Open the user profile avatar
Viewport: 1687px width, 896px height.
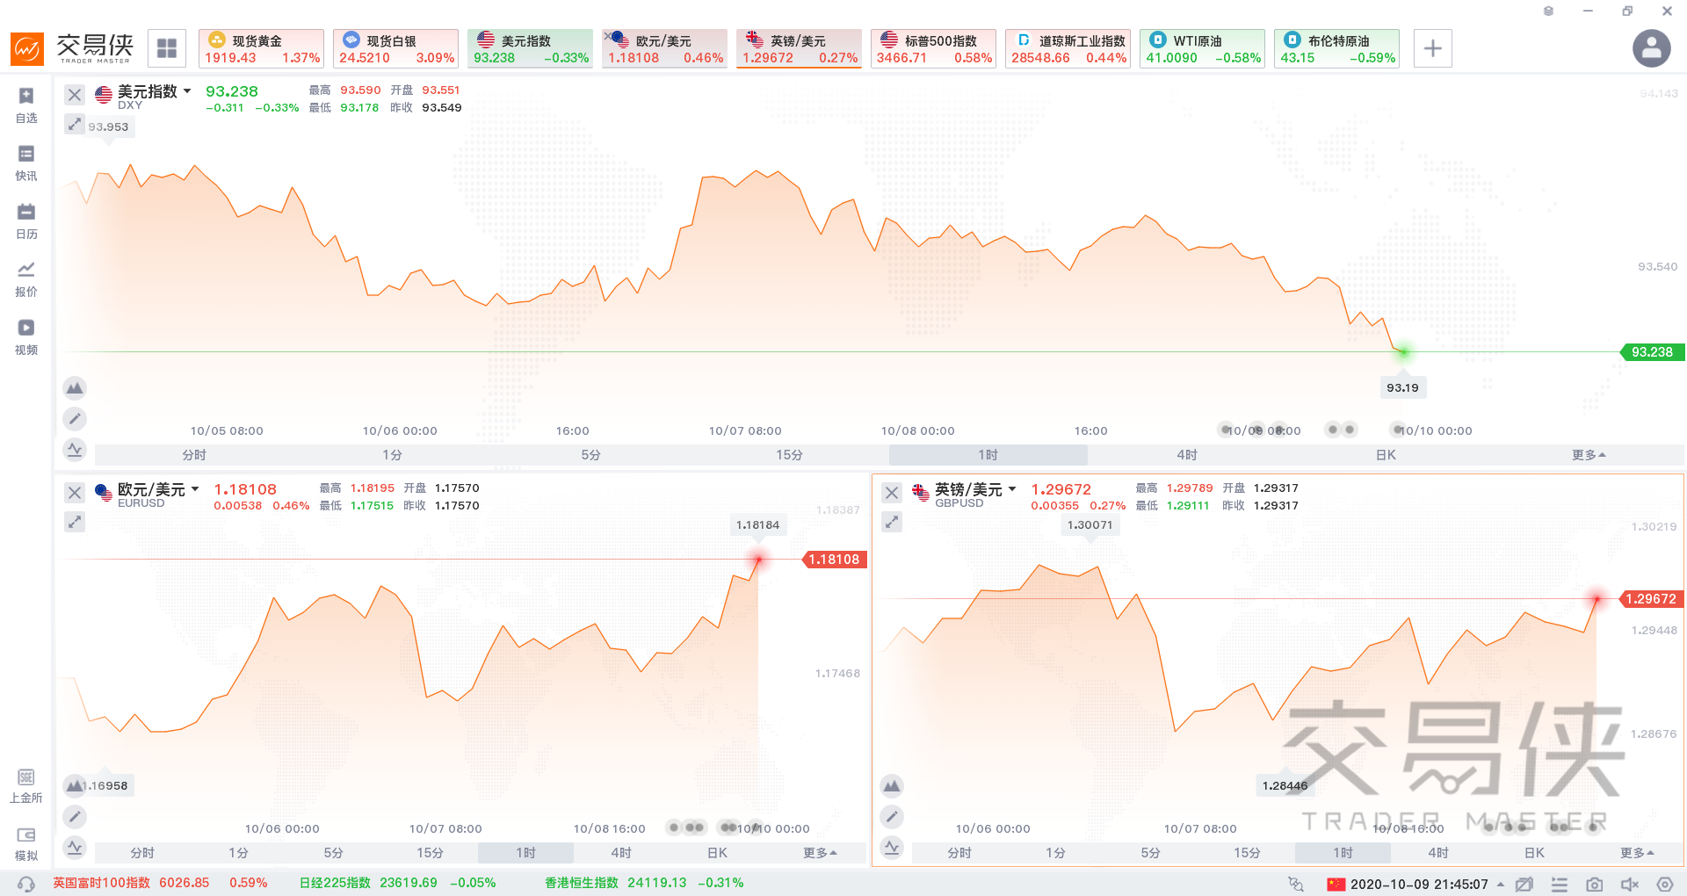click(x=1652, y=48)
